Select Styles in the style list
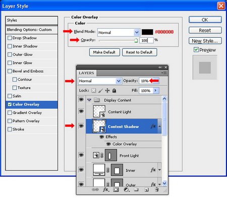 (32, 20)
